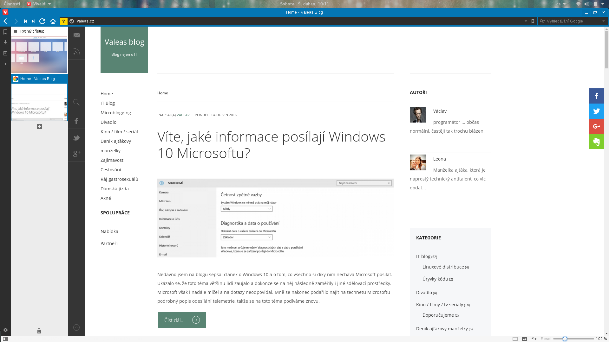This screenshot has width=609, height=342.
Task: Toggle image loading in status bar
Action: (525, 339)
